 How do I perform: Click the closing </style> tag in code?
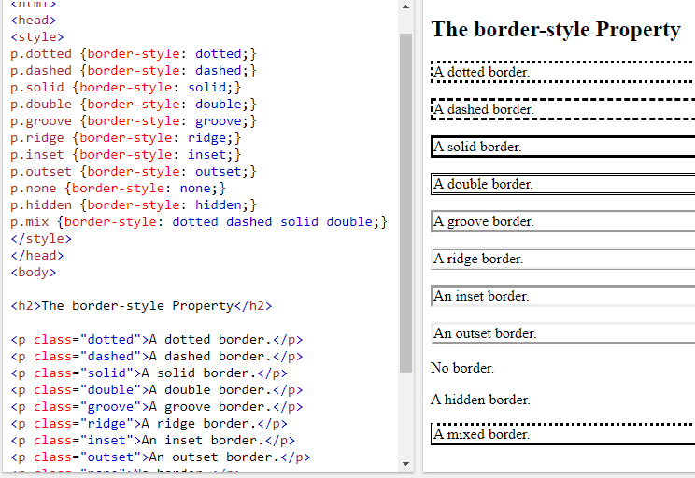pyautogui.click(x=41, y=239)
